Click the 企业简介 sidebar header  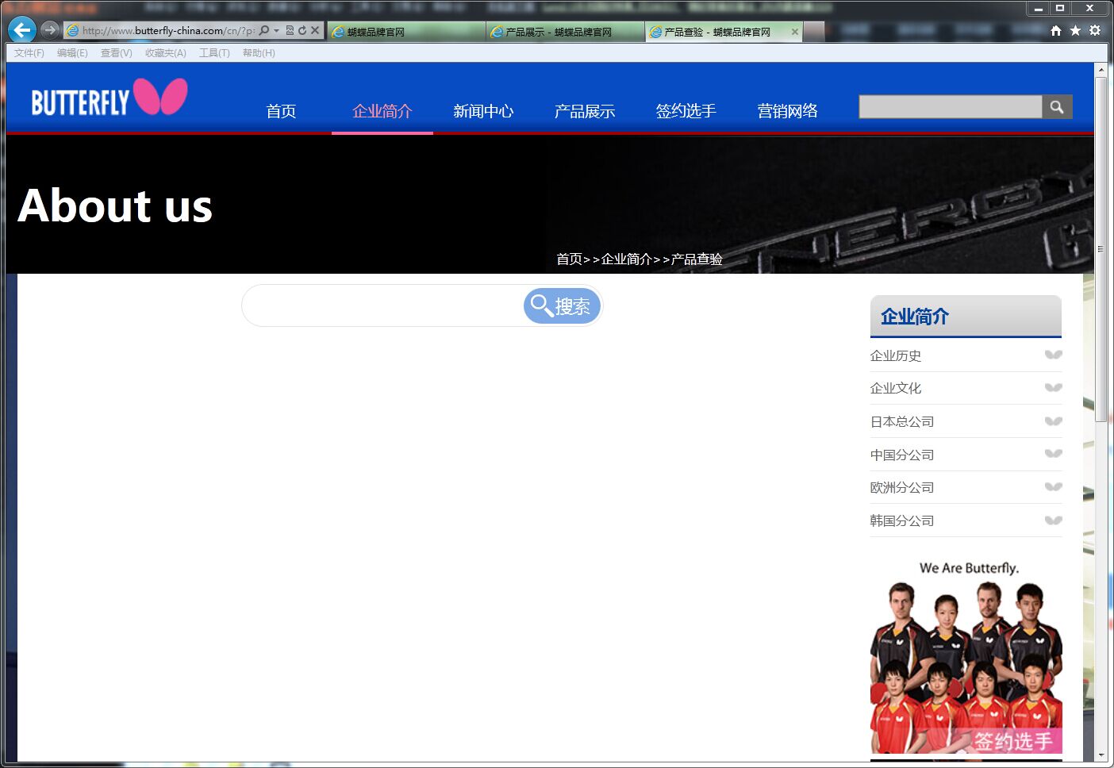tap(966, 317)
